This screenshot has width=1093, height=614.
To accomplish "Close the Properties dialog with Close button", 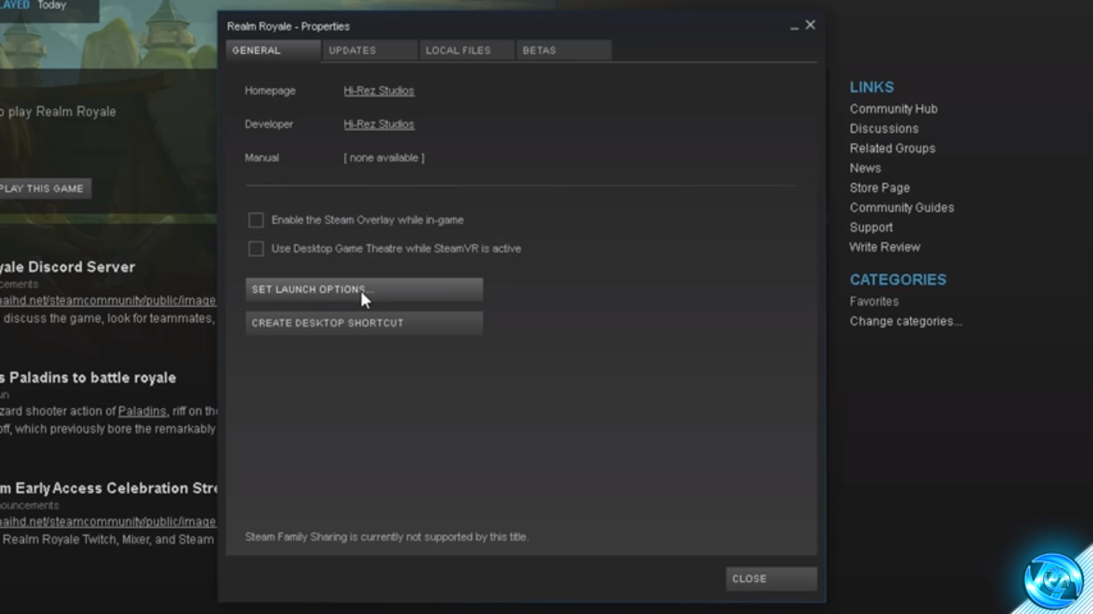I will point(771,579).
